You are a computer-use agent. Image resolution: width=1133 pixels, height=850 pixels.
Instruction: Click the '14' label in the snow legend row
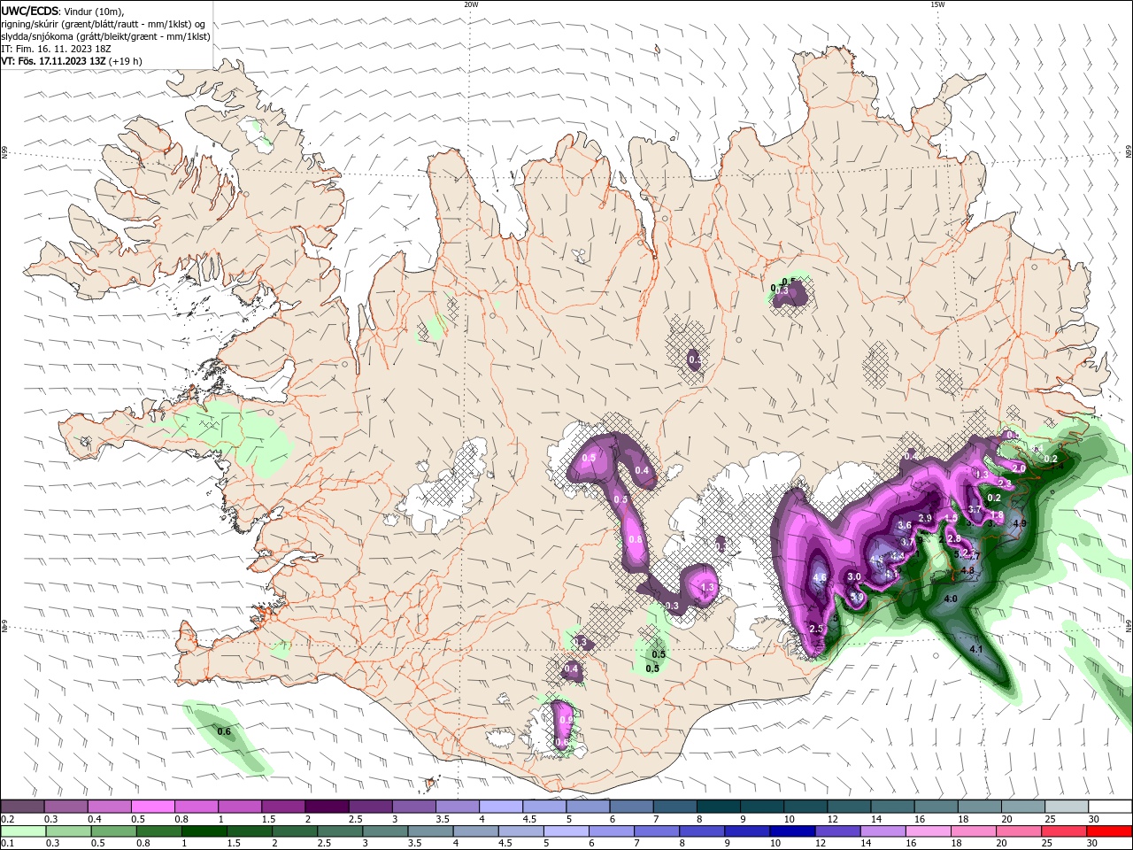pyautogui.click(x=875, y=819)
